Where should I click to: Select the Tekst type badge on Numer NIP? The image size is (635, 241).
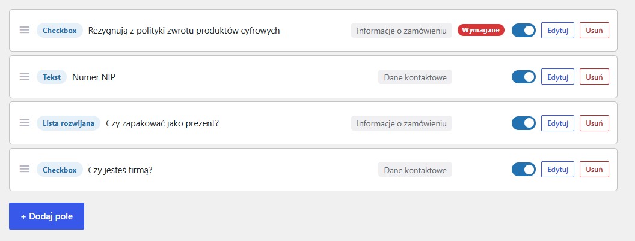click(x=52, y=77)
